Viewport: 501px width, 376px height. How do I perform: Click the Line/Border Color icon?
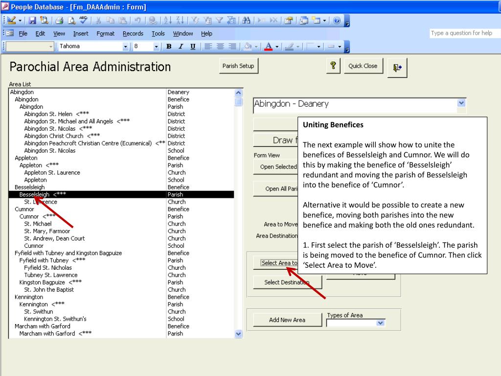pos(290,47)
